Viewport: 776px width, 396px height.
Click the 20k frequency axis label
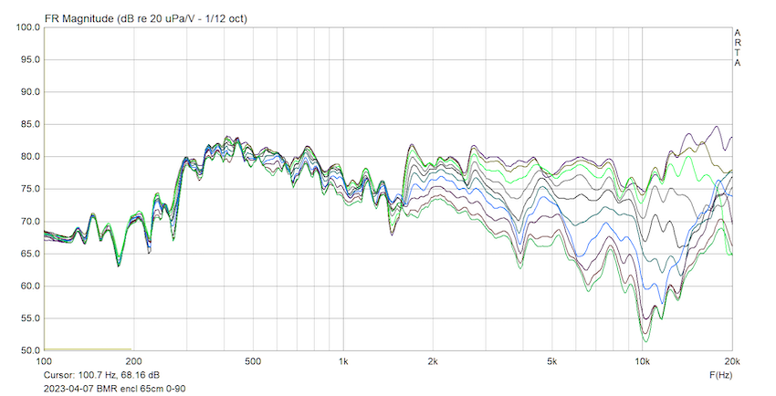[x=730, y=362]
